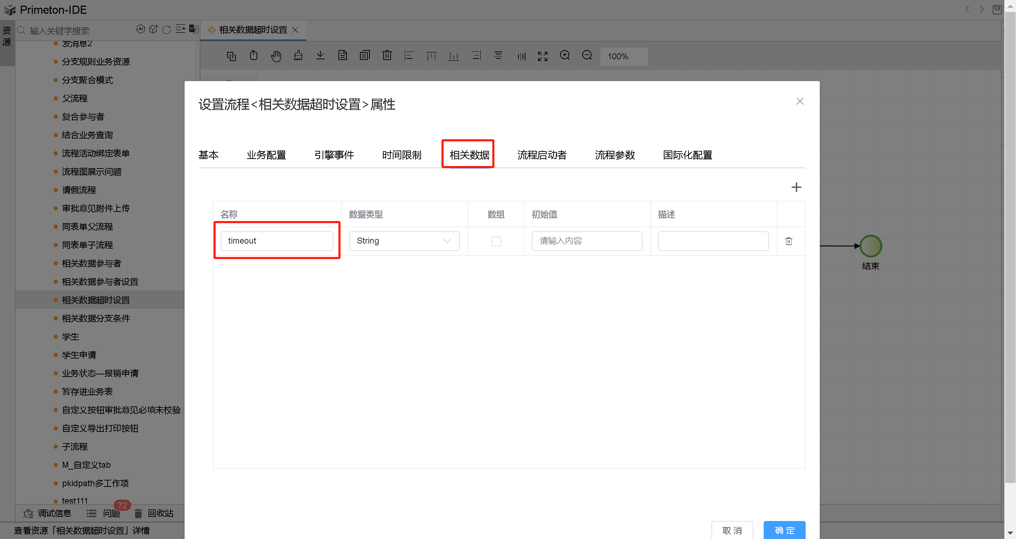Select the clear canvas broom tool
This screenshot has width=1016, height=539.
pyautogui.click(x=298, y=56)
